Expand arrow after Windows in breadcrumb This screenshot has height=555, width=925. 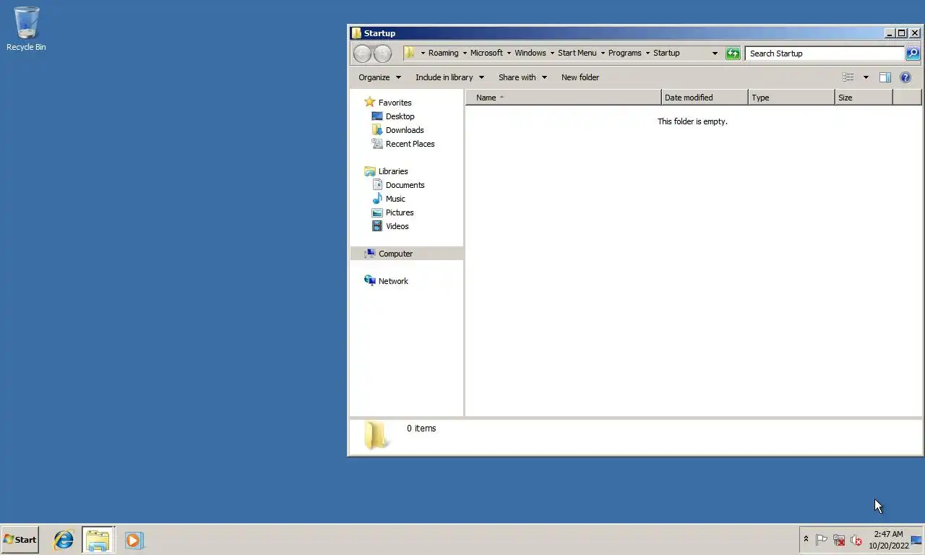coord(552,53)
